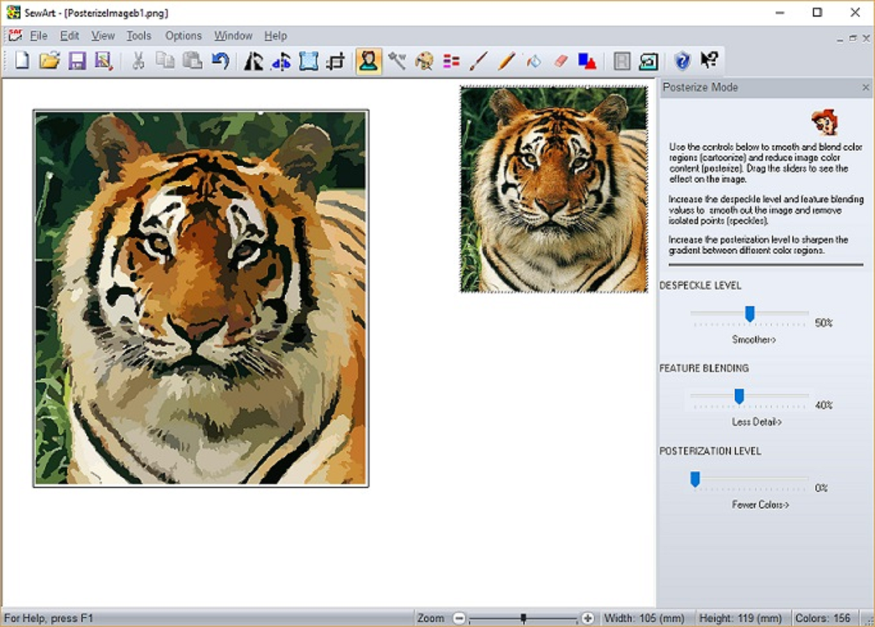Open an image file
This screenshot has height=627, width=875.
coord(49,61)
